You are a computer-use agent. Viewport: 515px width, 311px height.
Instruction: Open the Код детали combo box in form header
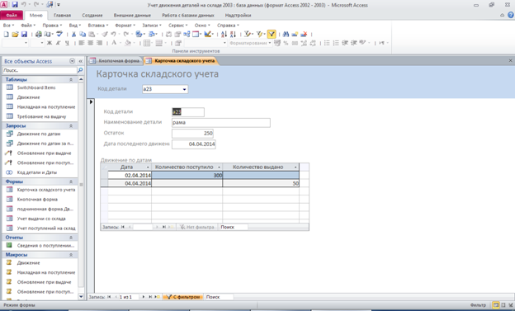tap(184, 89)
